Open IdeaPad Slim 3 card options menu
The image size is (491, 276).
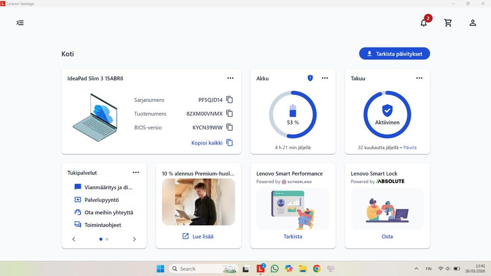(231, 78)
